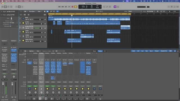This screenshot has height=101, width=180.
Task: Toggle the Mixer button in control bar
Action: (x=19, y=7)
